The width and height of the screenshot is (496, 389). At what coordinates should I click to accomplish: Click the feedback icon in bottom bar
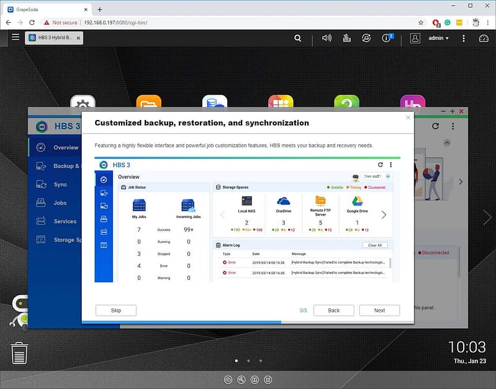268,380
